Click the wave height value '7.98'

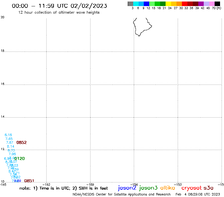point(12,154)
